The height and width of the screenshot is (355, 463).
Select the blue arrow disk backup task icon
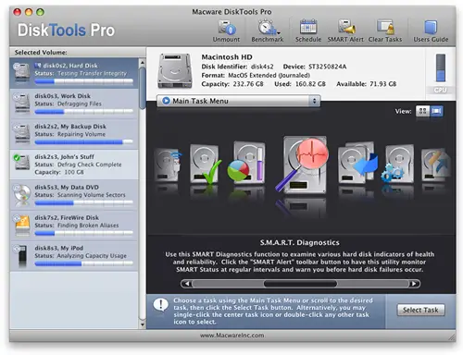pyautogui.click(x=358, y=162)
